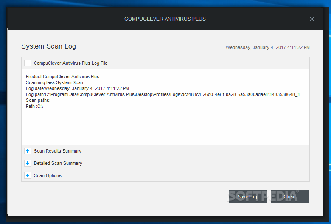
Task: Click the COMPUCLEVER ANTIVIRUS PLUS window title
Action: 165,19
